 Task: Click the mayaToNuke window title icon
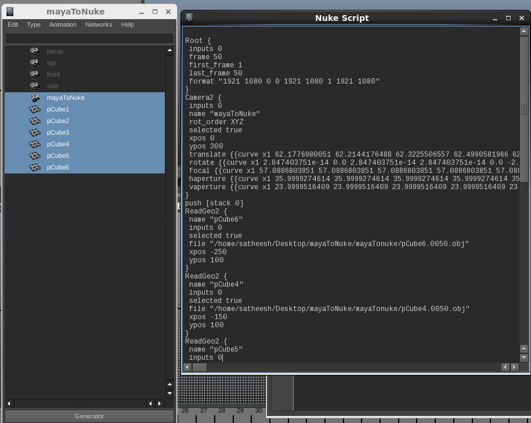tap(10, 12)
